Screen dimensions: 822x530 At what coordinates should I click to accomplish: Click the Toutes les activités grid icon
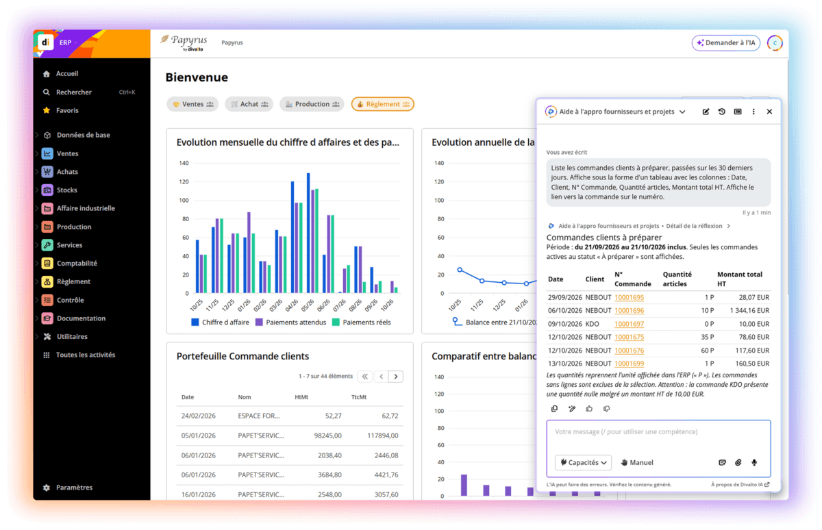[x=47, y=355]
